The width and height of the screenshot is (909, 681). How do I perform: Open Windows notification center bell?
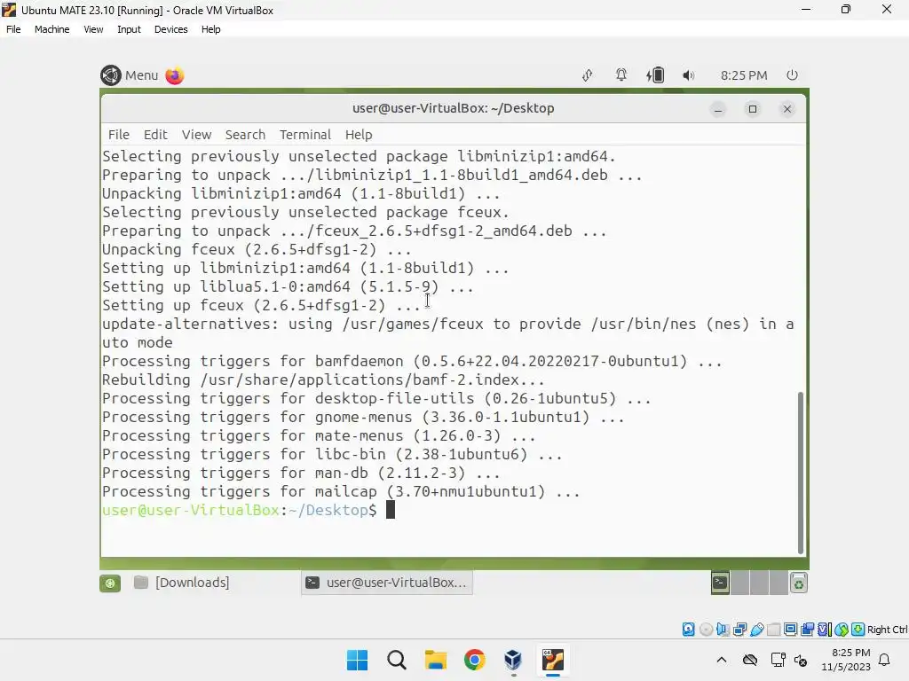pyautogui.click(x=884, y=660)
